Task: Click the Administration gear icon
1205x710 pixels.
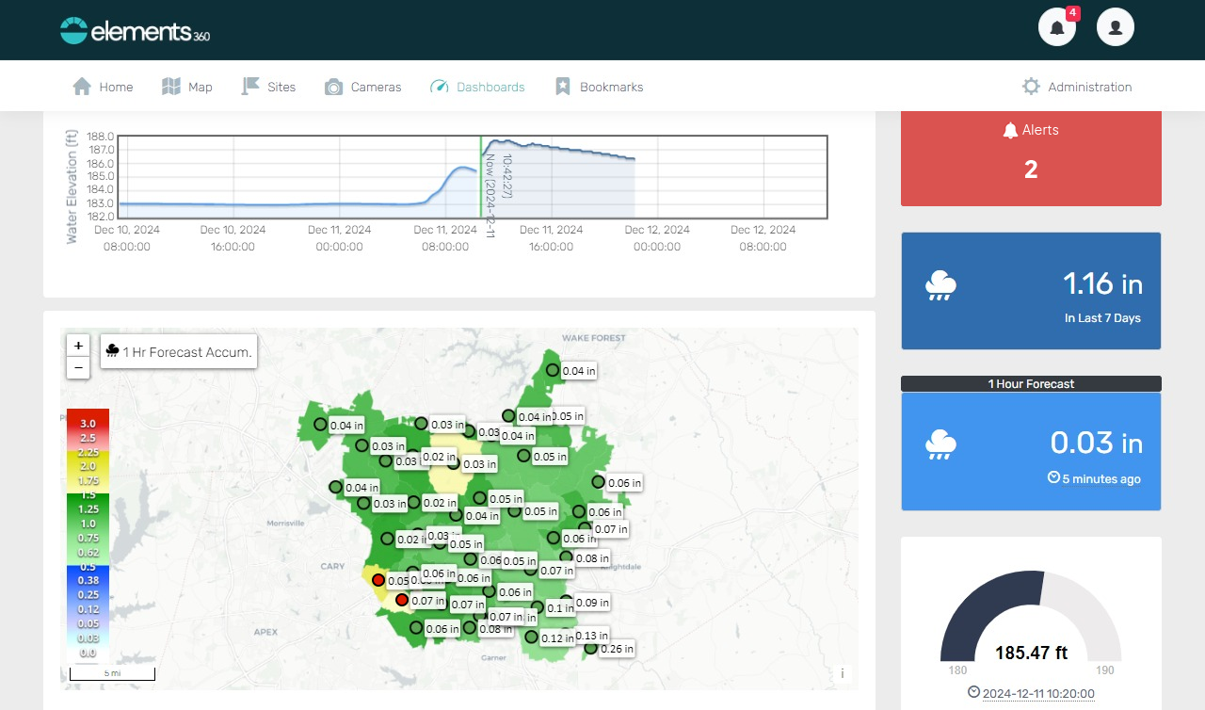Action: click(x=1031, y=87)
